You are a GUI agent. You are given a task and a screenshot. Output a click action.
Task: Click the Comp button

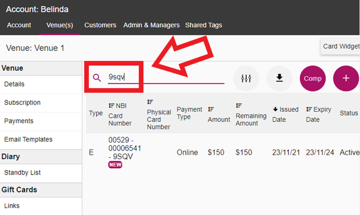(313, 78)
